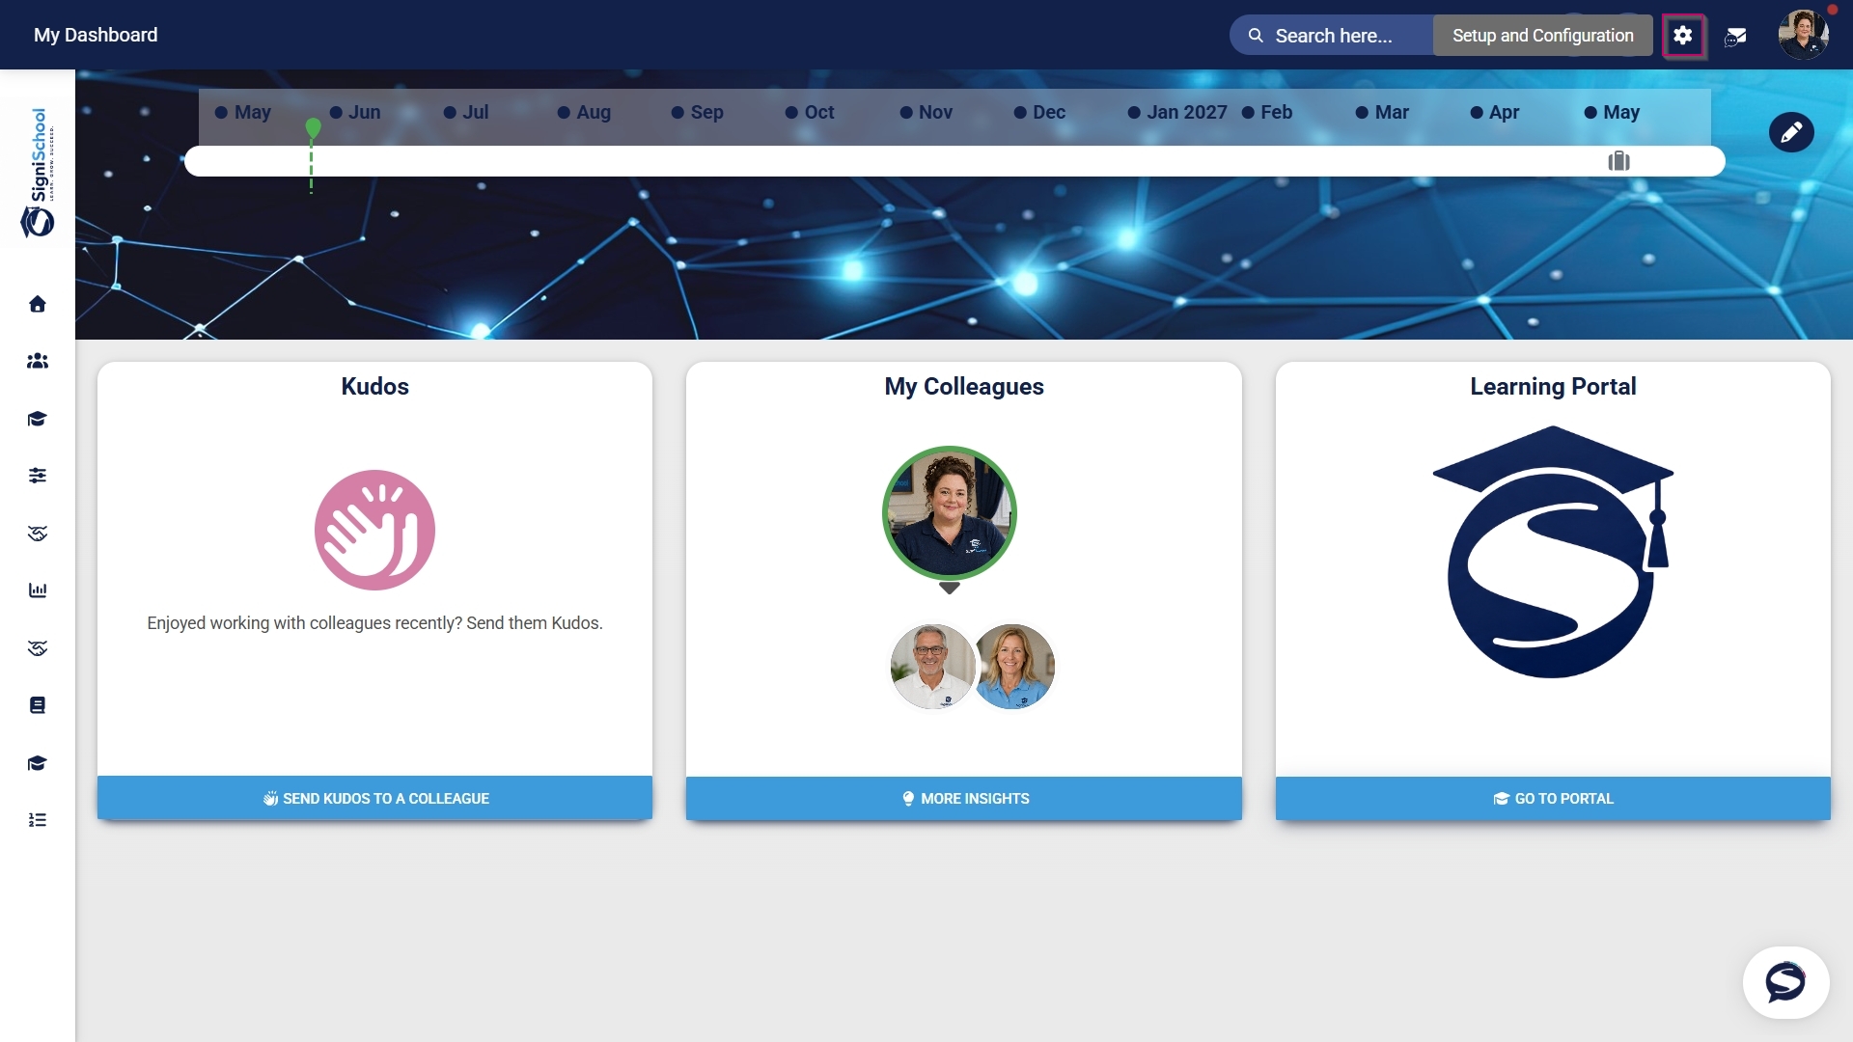Click the green location pin on the timeline
Viewport: 1853px width, 1042px height.
click(x=313, y=128)
